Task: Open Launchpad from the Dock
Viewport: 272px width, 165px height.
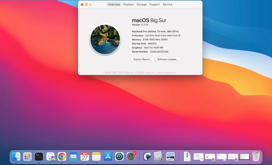Action: click(28, 157)
